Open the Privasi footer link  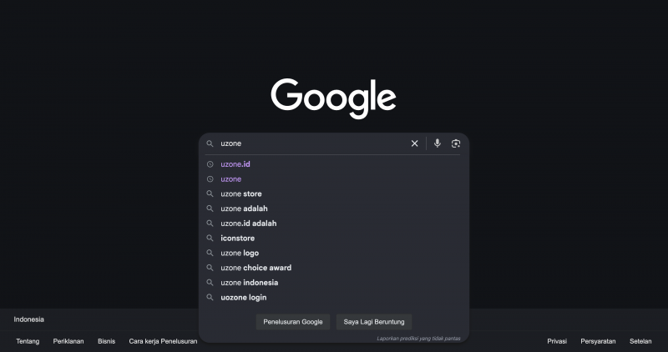tap(557, 341)
